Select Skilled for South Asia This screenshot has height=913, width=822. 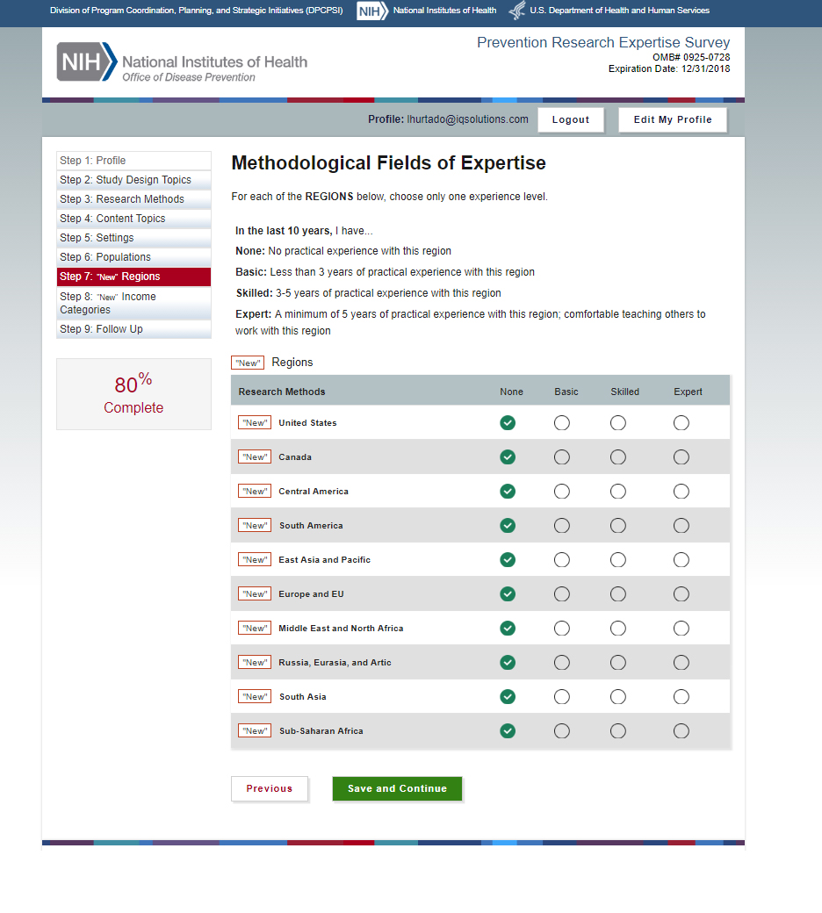pyautogui.click(x=618, y=696)
